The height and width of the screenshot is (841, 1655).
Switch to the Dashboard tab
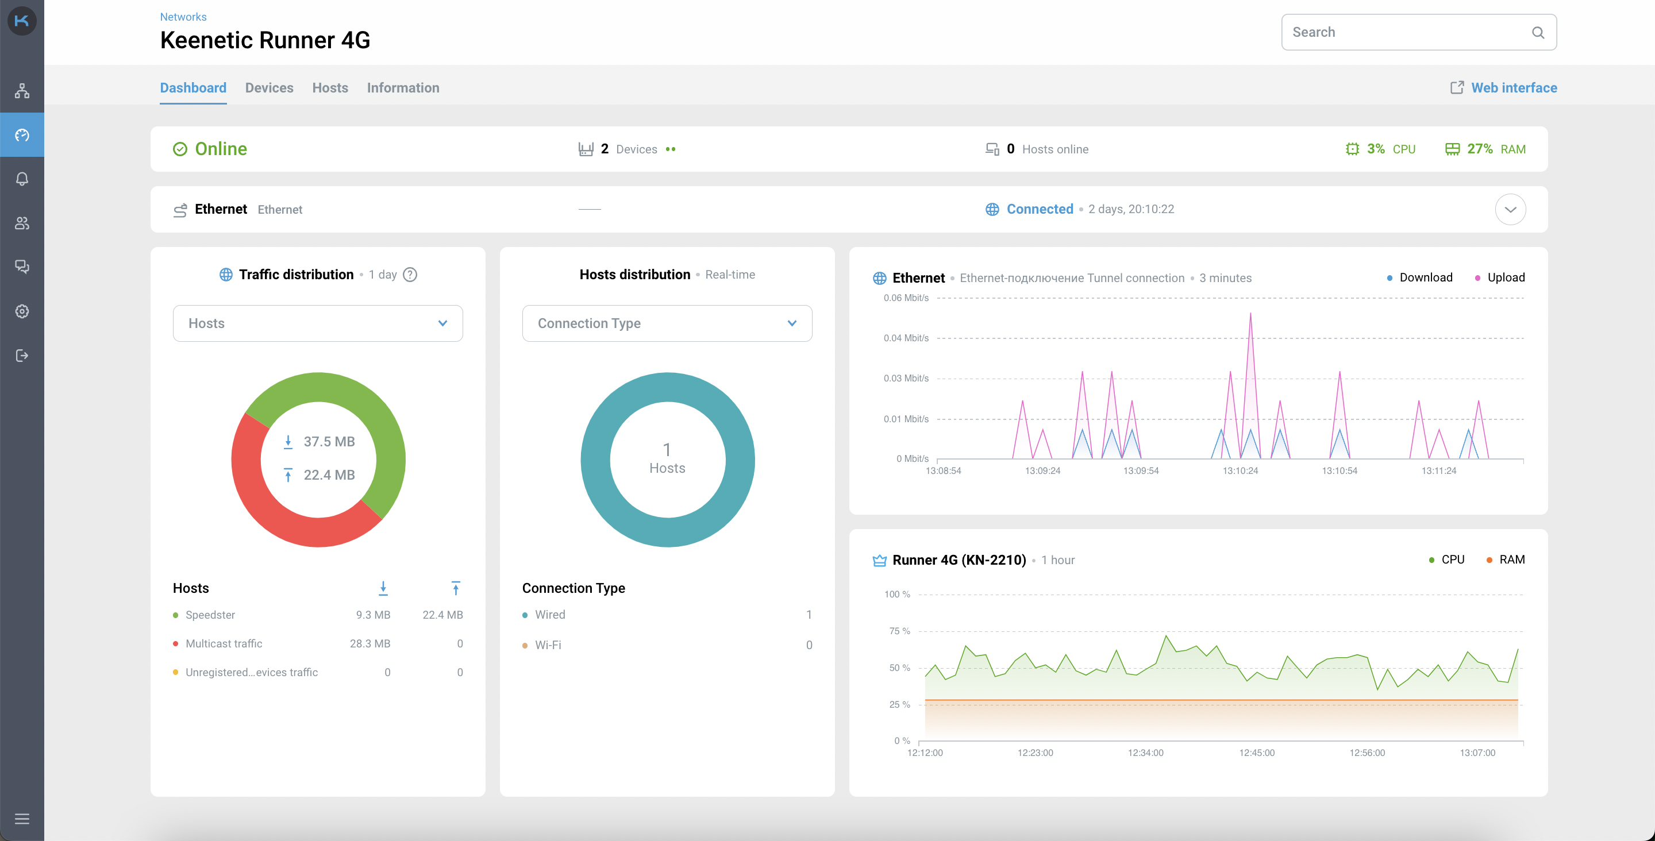[193, 87]
